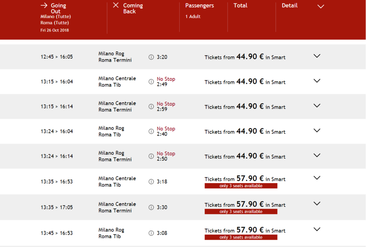Viewport: 366px width, 247px height.
Task: Expand fares for 13:24 > 16:14 train
Action: pyautogui.click(x=317, y=155)
